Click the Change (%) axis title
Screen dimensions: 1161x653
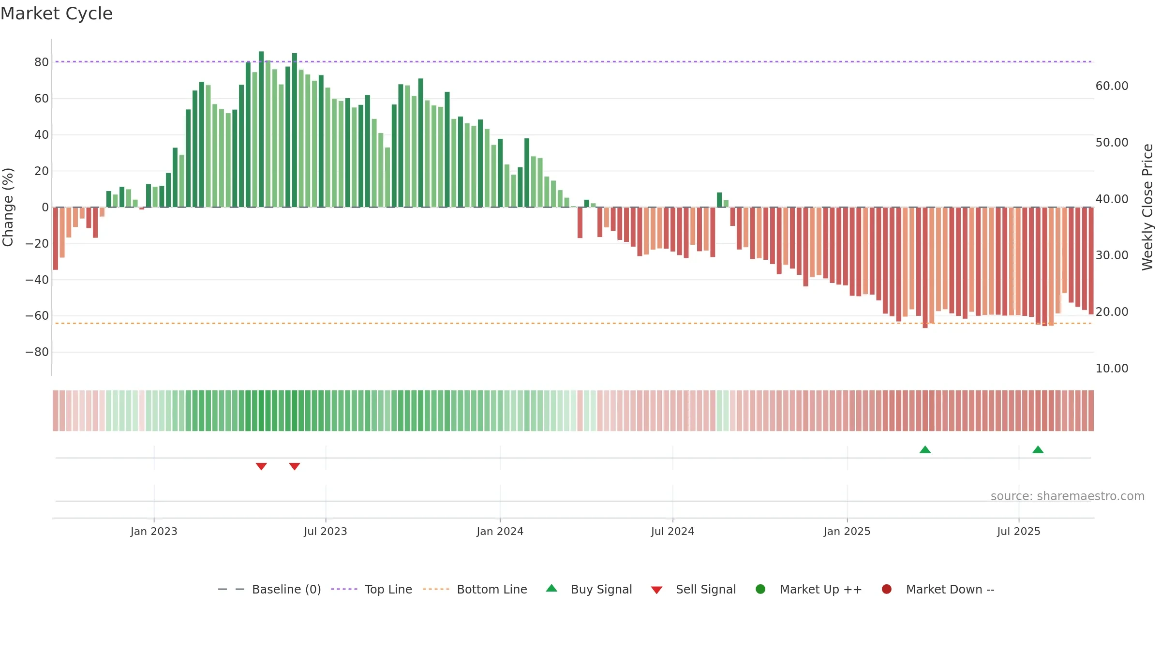tap(8, 207)
